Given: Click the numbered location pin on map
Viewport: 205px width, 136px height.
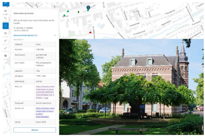Looking at the screenshot, I should (x=88, y=8).
